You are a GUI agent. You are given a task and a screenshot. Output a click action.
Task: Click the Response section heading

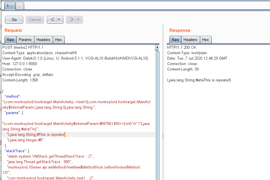(180, 30)
